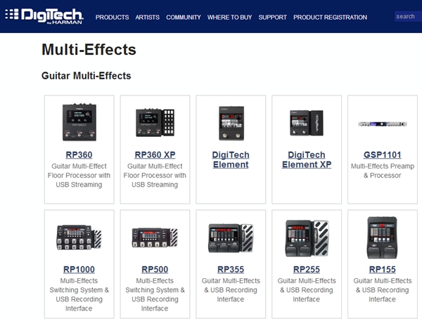Click the search input field

[407, 16]
